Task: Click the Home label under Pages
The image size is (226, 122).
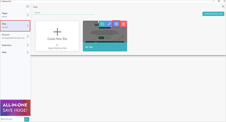Action: [5, 17]
